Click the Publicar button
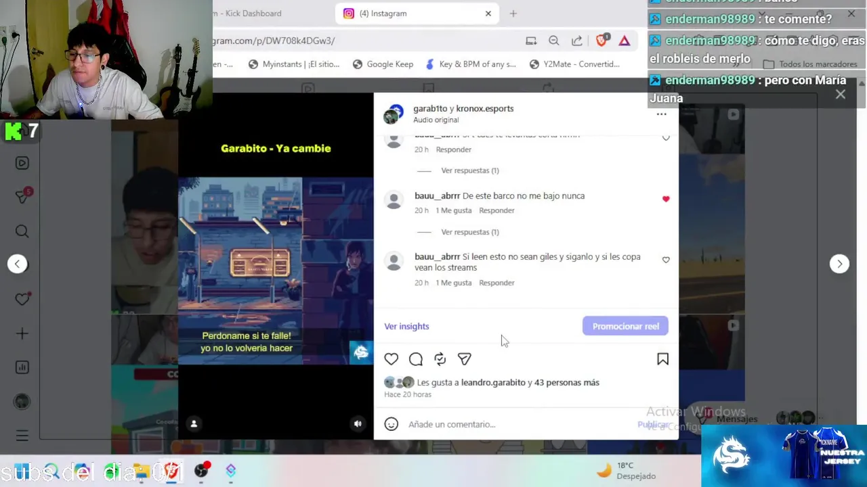 click(x=653, y=424)
